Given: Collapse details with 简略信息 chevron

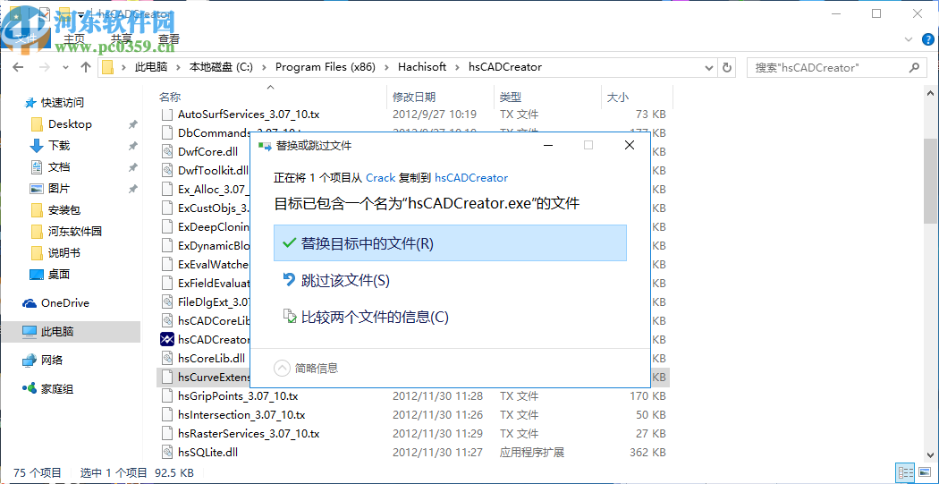Looking at the screenshot, I should (x=282, y=367).
